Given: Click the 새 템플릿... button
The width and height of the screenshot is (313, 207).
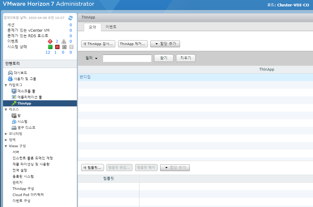Looking at the screenshot, I should [x=92, y=168].
